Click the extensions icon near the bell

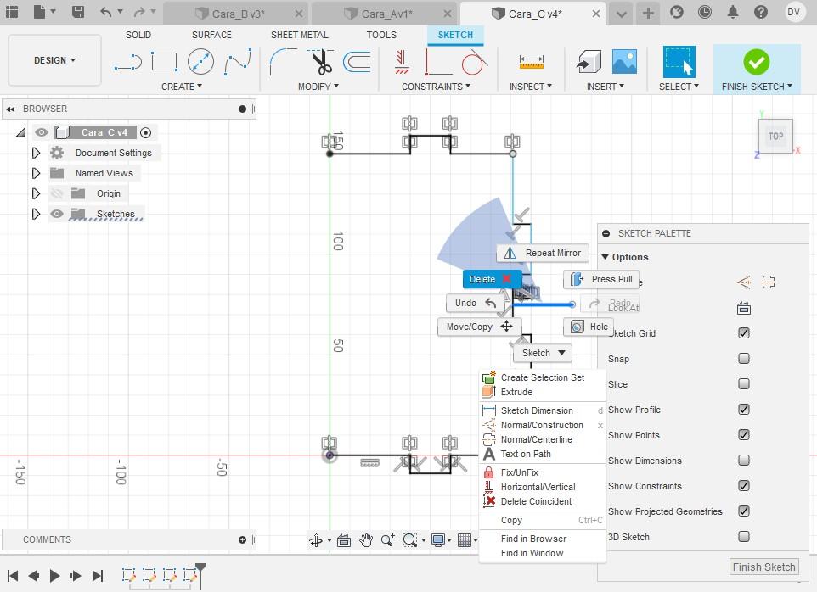tap(676, 12)
